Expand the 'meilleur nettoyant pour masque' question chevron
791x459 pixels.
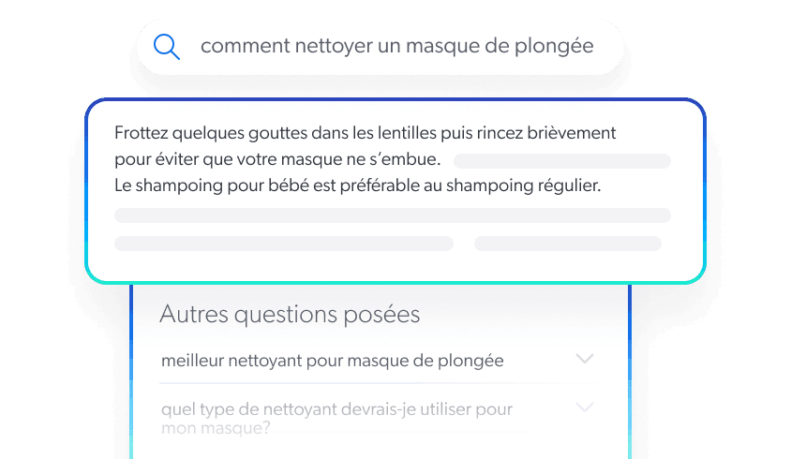(585, 359)
